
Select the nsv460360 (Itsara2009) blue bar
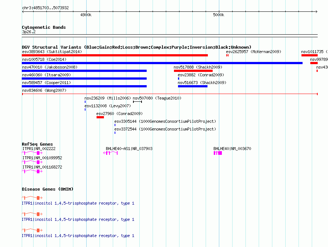tap(84, 79)
